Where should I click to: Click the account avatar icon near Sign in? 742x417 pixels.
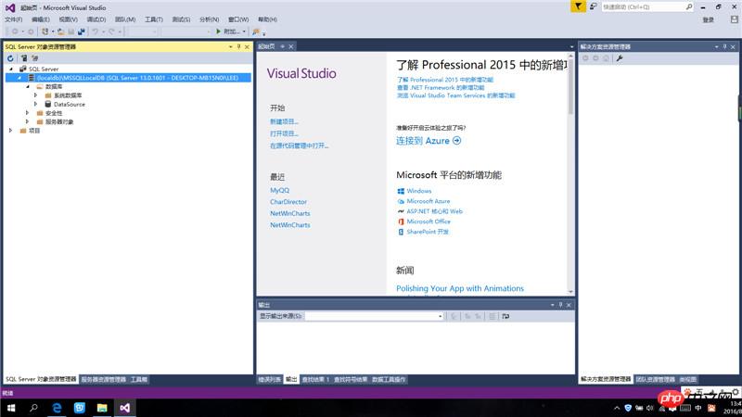pos(734,19)
